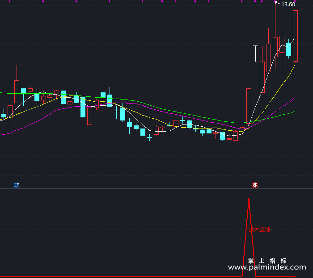Click the 顶天立地 signal label
The width and height of the screenshot is (313, 278).
point(259,229)
